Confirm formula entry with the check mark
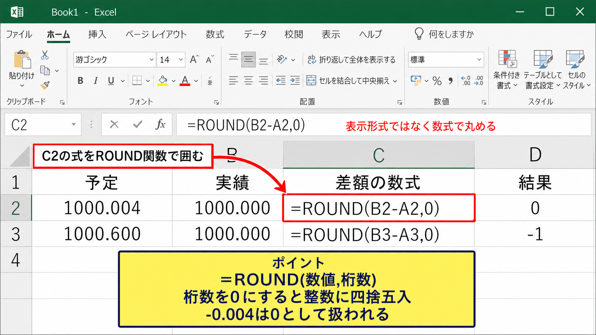This screenshot has width=596, height=335. 138,125
